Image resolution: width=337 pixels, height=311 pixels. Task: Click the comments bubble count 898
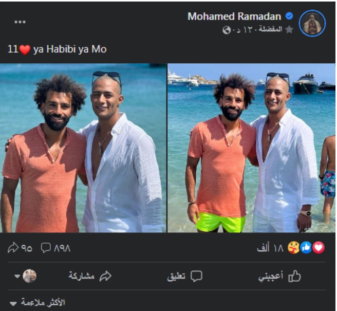55,248
